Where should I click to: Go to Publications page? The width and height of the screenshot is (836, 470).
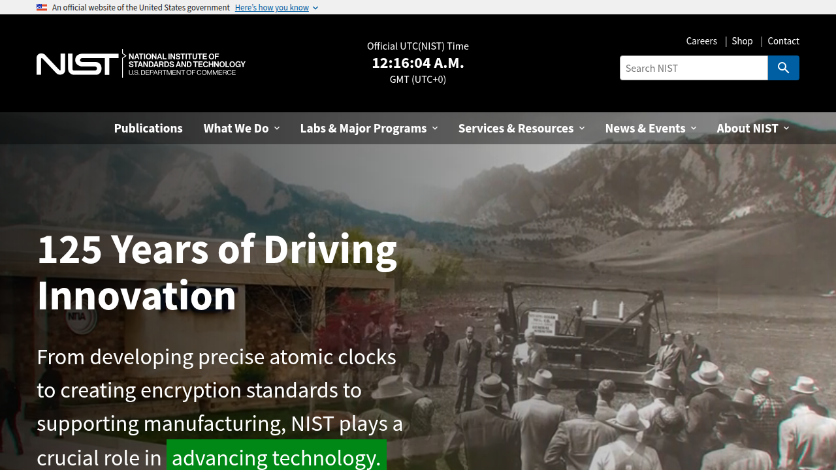pos(148,128)
